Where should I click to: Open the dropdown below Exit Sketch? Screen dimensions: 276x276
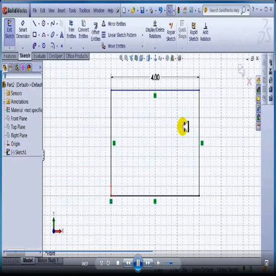coord(9,48)
